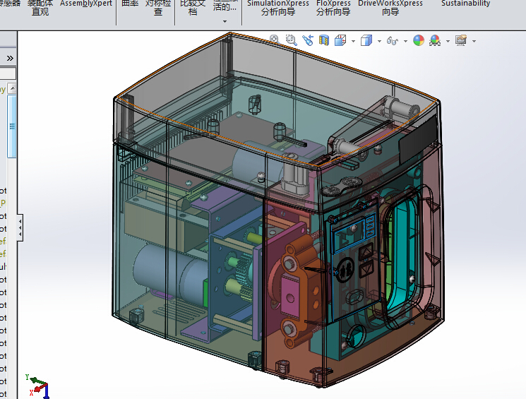This screenshot has height=399, width=526.
Task: Expand the left panel with the » chevron
Action: (10, 59)
